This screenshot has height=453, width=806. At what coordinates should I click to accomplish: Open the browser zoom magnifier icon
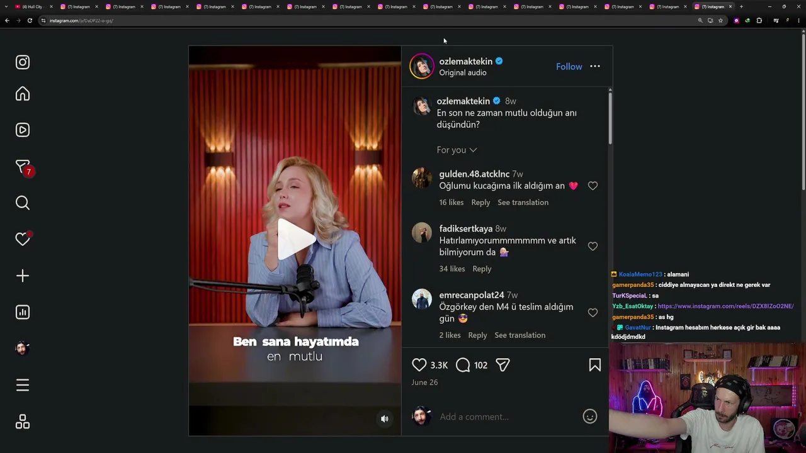[700, 21]
